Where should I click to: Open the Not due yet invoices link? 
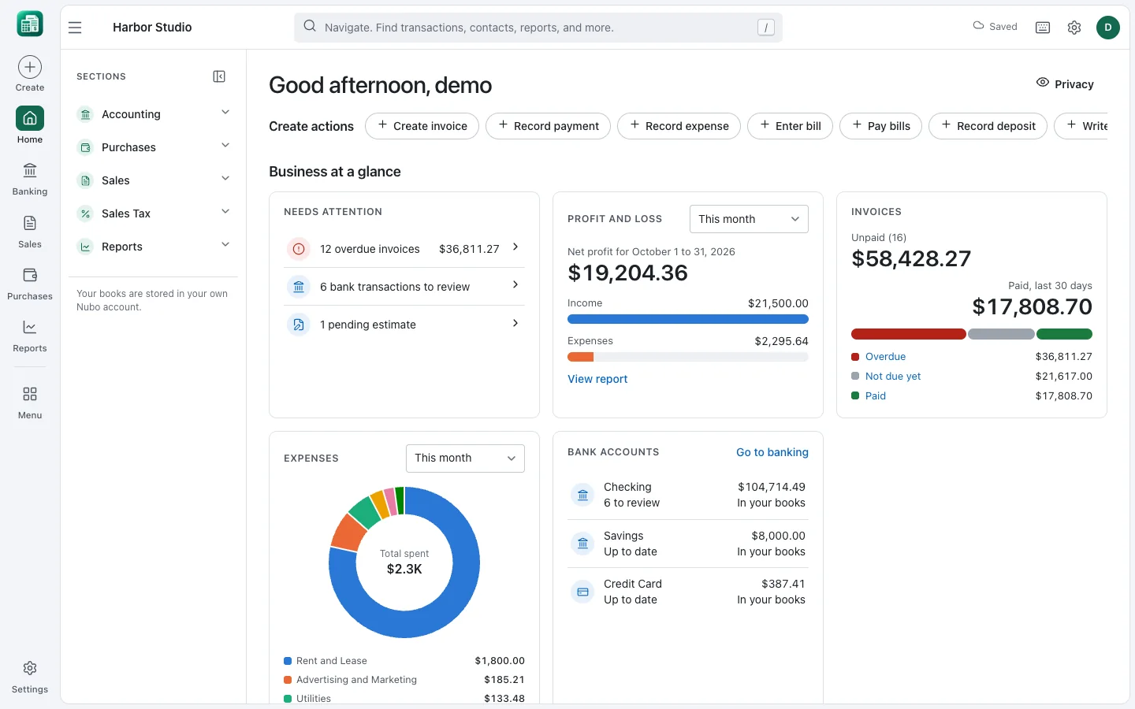tap(893, 377)
